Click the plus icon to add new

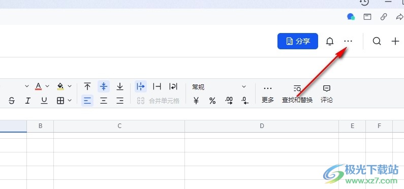[x=395, y=41]
